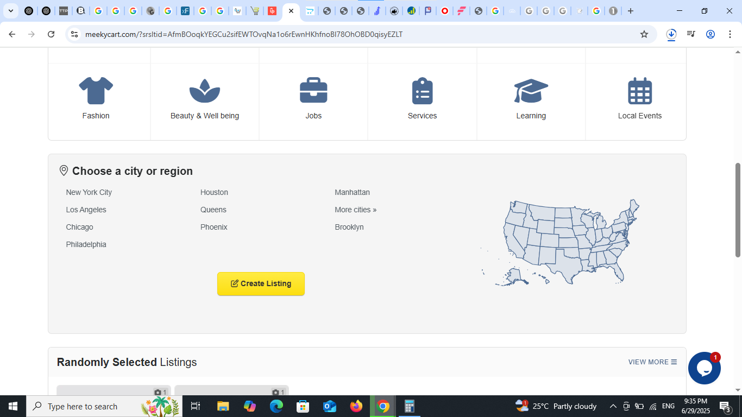Choose Philadelphia city link

(86, 244)
